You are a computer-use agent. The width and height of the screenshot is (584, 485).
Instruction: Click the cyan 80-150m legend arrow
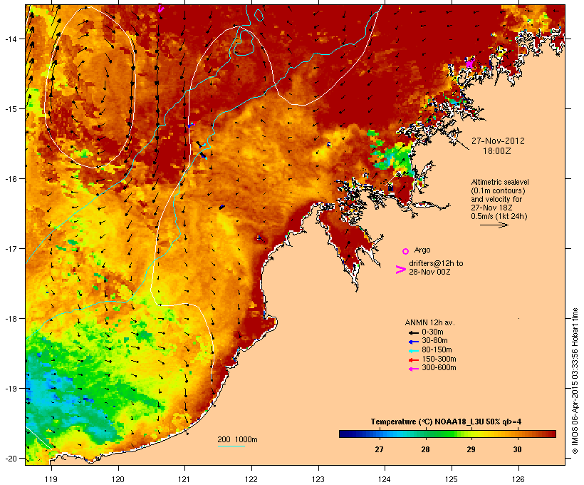(x=414, y=351)
